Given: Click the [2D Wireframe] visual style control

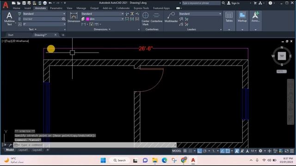Looking at the screenshot, I should click(x=20, y=41).
